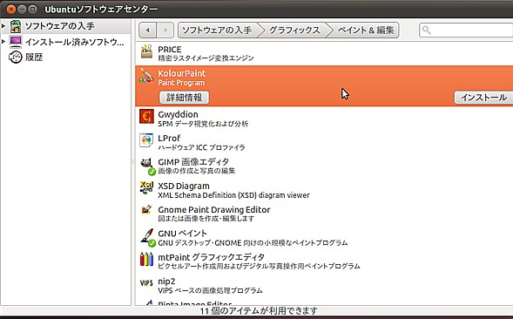This screenshot has height=319, width=513.
Task: Click the search magnifier icon
Action: click(x=426, y=31)
